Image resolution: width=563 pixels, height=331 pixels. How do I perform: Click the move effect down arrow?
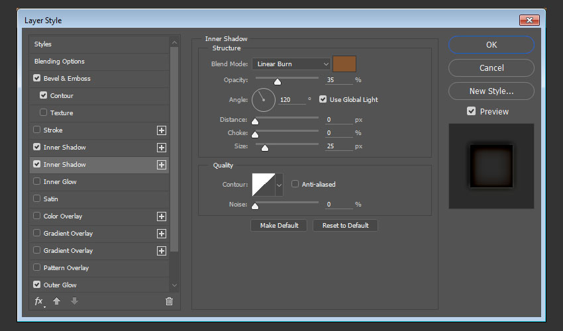click(x=74, y=301)
